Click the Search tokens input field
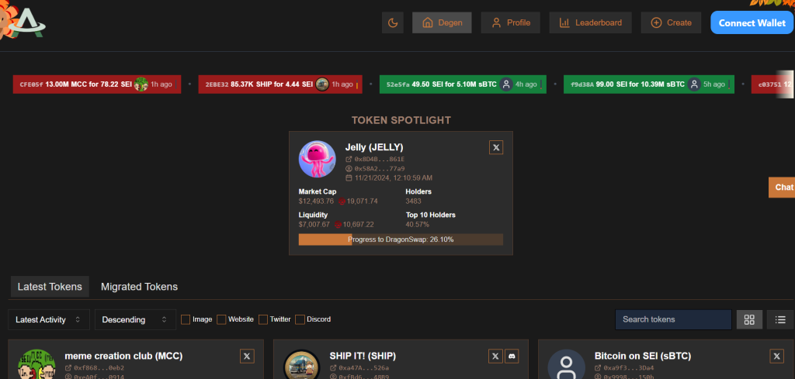 pos(672,319)
